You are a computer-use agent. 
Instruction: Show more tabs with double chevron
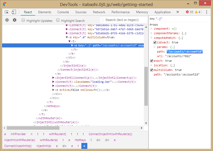(x=178, y=12)
